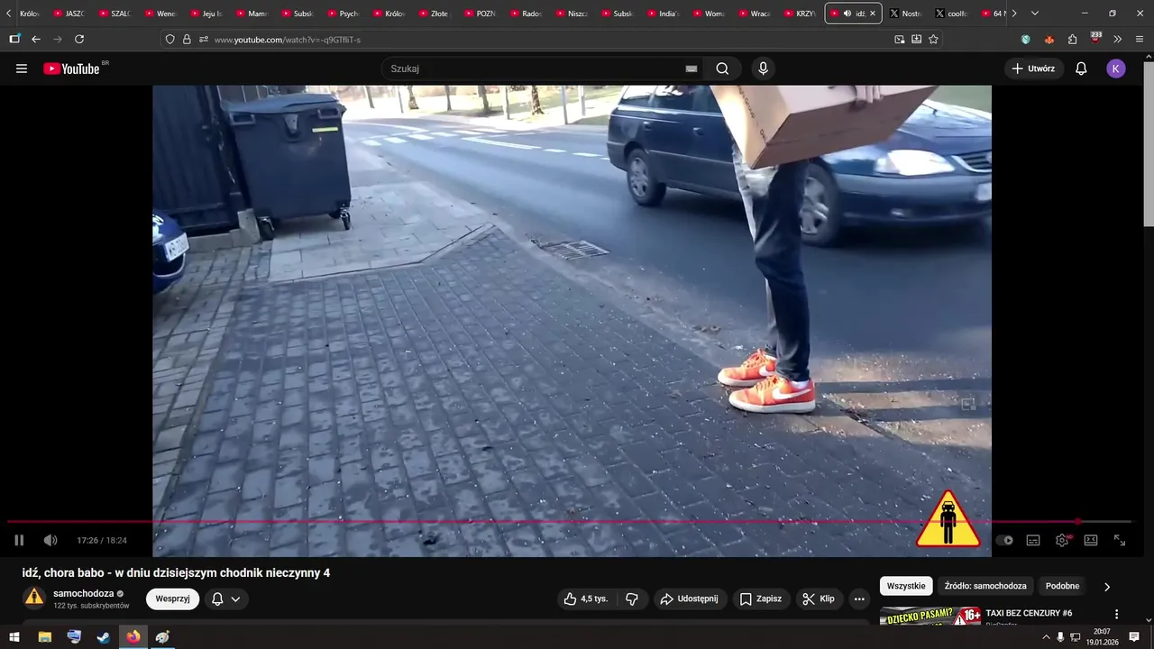Viewport: 1154px width, 649px height.
Task: Open Steam from the taskbar
Action: pos(104,637)
